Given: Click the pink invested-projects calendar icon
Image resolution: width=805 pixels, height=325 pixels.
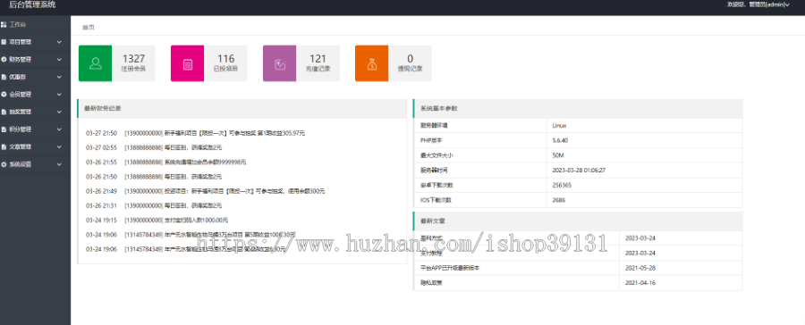Looking at the screenshot, I should 188,64.
